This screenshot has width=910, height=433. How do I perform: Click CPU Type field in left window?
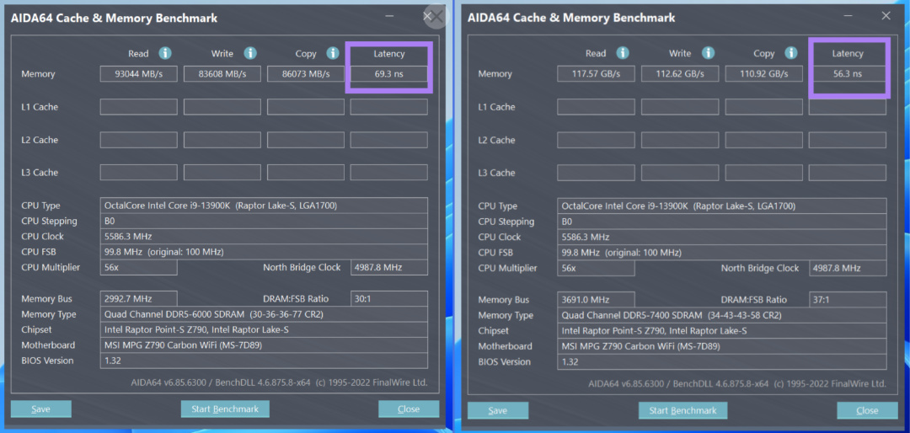point(264,206)
